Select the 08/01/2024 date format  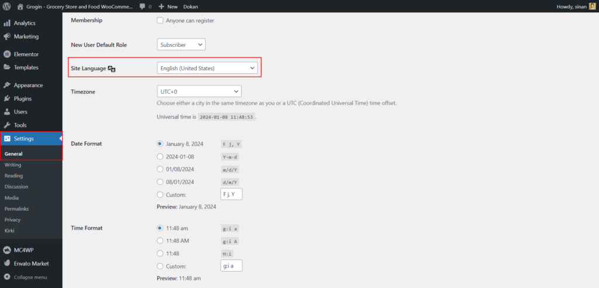pos(160,182)
